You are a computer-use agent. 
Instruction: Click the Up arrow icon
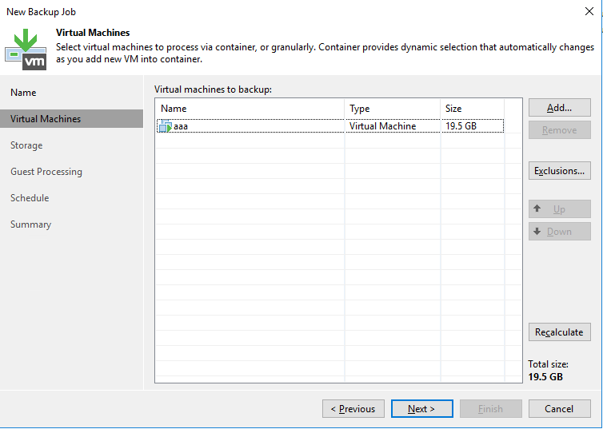[x=537, y=209]
